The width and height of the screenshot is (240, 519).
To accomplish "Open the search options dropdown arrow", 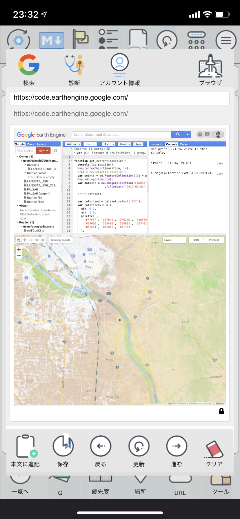I will [188, 134].
